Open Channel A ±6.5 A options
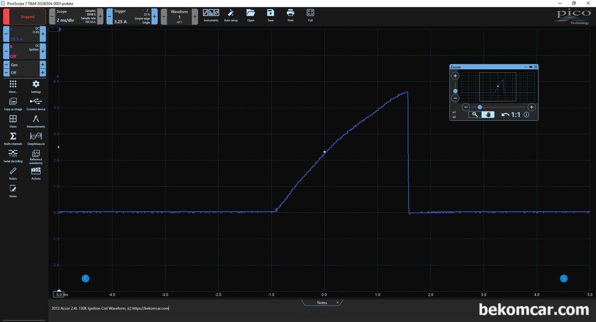Viewport: 596px width, 322px height. click(x=25, y=34)
